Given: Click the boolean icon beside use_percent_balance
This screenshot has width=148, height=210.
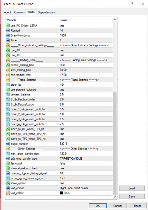Looking at the screenshot, I should pyautogui.click(x=8, y=90).
